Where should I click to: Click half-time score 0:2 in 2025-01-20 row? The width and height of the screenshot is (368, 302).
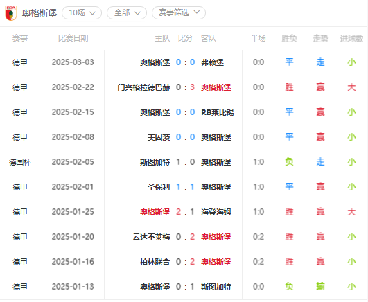point(259,237)
